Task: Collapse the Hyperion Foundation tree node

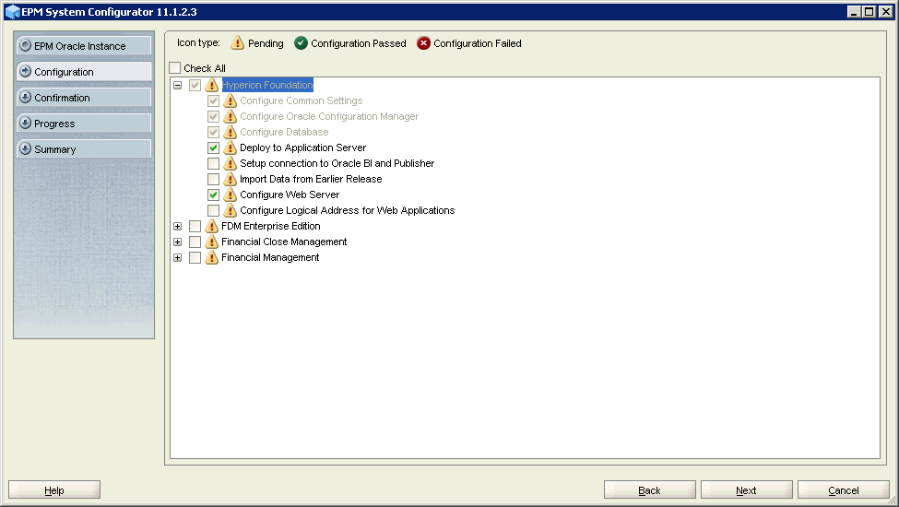Action: [178, 85]
